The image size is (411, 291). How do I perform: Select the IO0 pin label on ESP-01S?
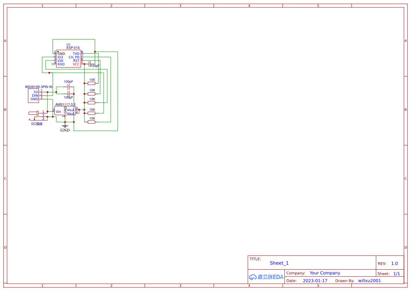click(x=60, y=61)
